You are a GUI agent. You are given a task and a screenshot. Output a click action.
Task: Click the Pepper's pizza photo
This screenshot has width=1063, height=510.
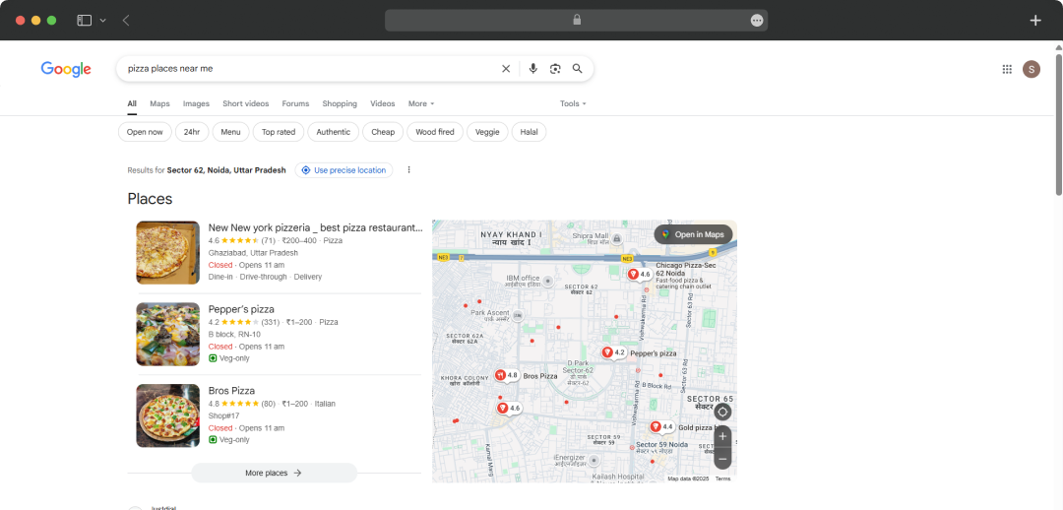(167, 335)
